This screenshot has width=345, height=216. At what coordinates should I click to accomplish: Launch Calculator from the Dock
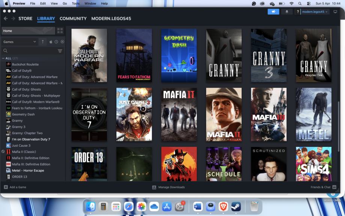tap(103, 207)
